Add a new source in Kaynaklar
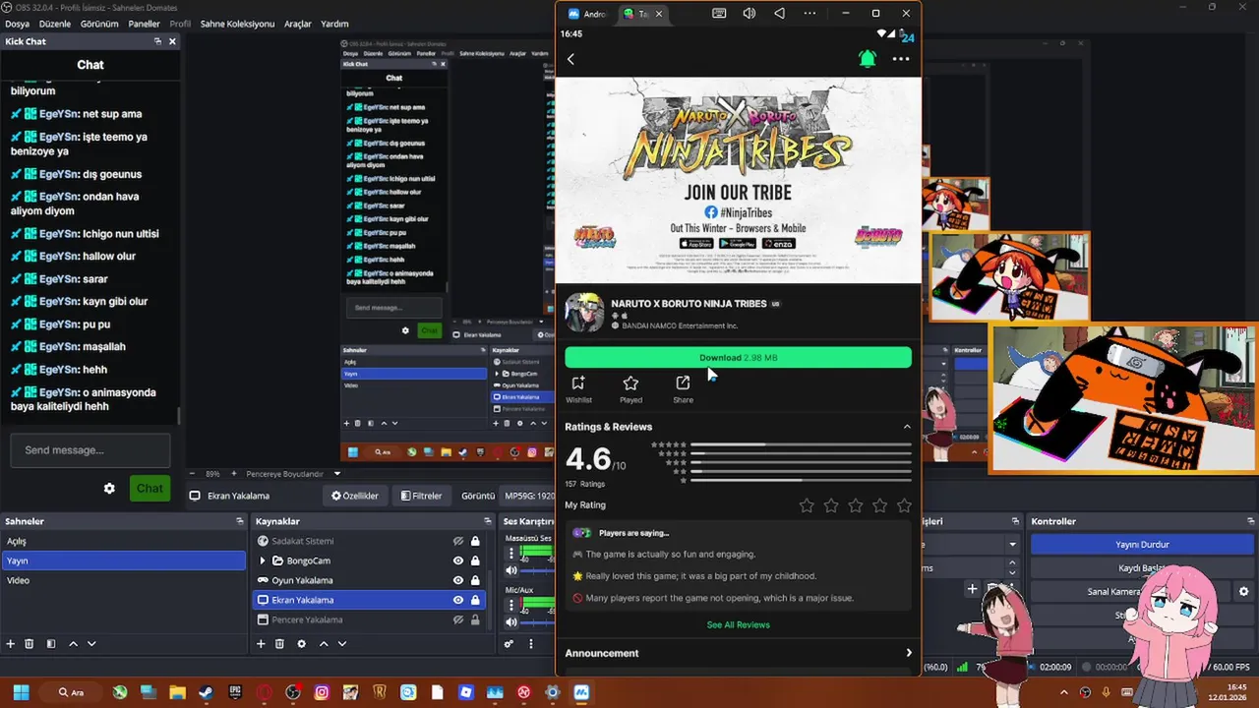The height and width of the screenshot is (708, 1259). pyautogui.click(x=261, y=644)
